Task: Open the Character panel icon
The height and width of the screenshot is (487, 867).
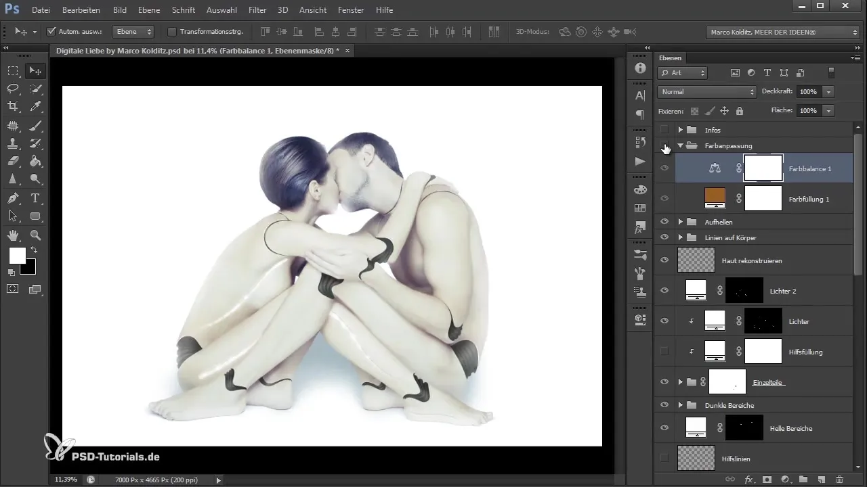Action: [640, 95]
